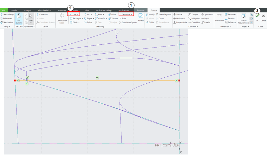This screenshot has width=267, height=155.
Task: Expand the Constrain group menu
Action: point(193,26)
